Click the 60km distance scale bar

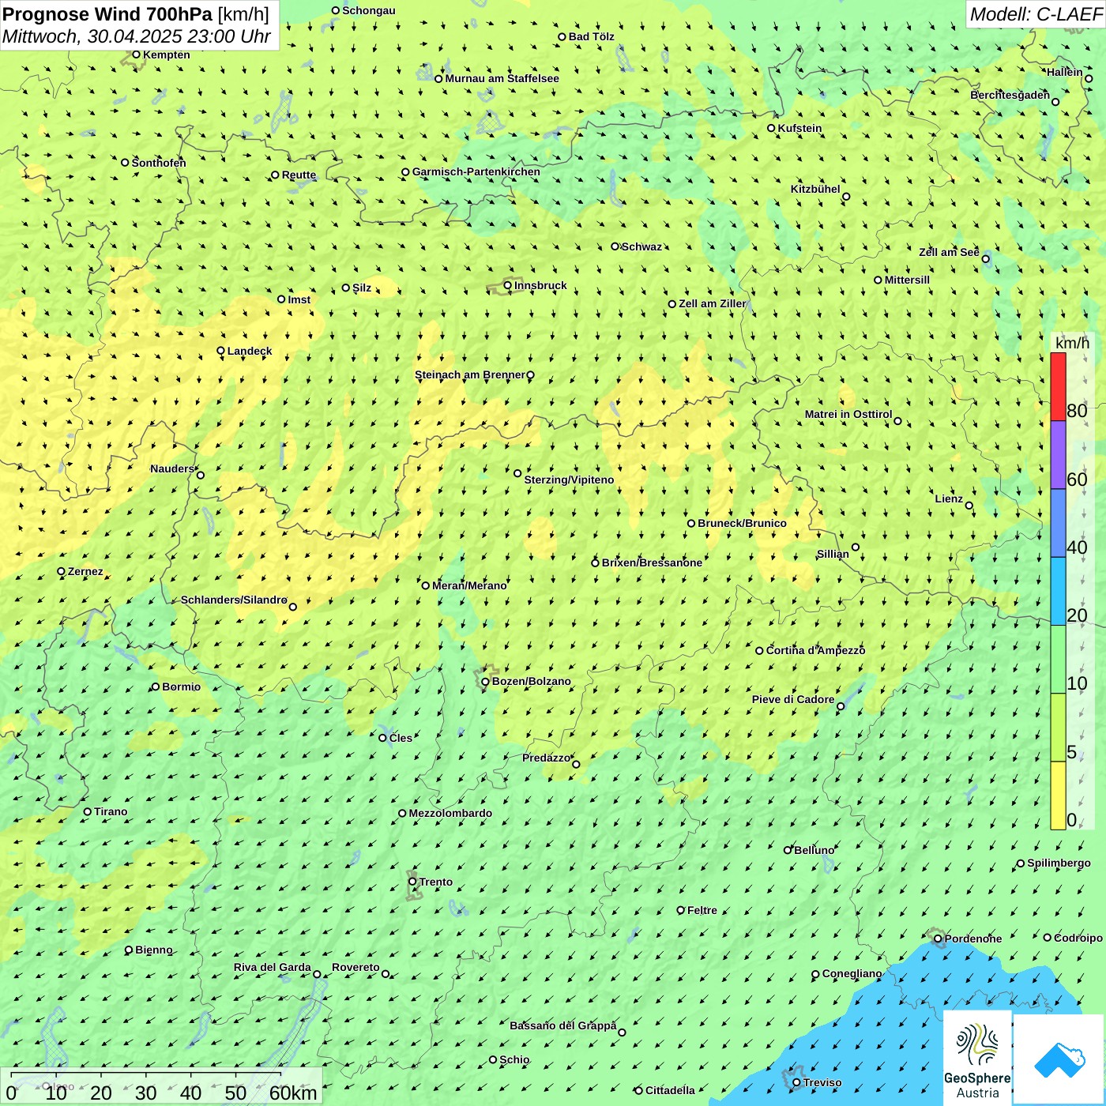pos(146,1074)
